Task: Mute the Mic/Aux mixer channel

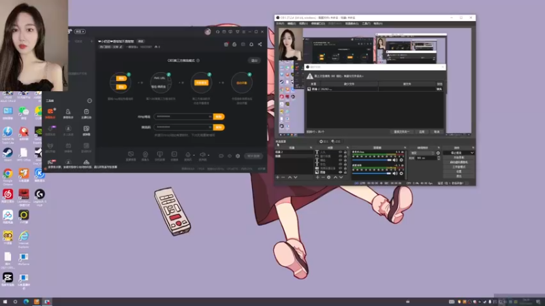Action: pos(395,160)
